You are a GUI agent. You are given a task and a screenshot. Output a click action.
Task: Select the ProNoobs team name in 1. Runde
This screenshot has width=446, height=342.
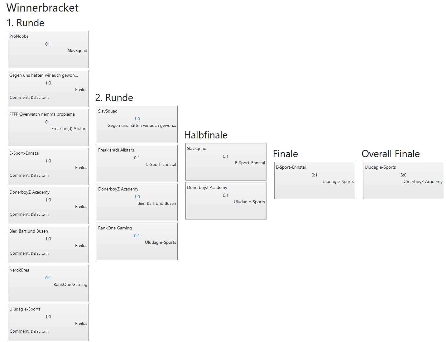[x=19, y=36]
